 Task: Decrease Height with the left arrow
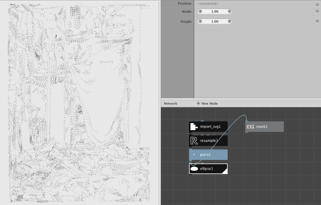pos(201,21)
